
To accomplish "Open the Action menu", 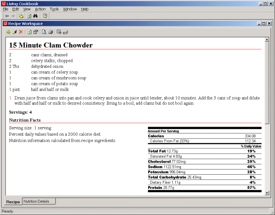I will coord(40,9).
